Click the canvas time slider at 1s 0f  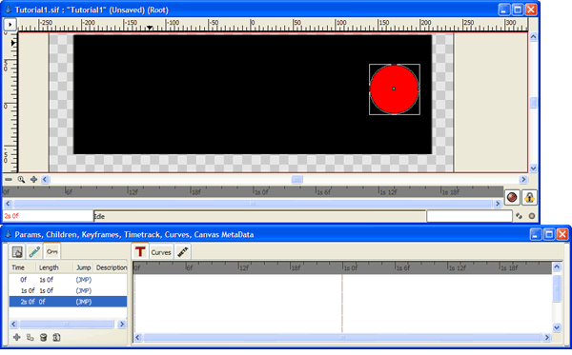(254, 191)
